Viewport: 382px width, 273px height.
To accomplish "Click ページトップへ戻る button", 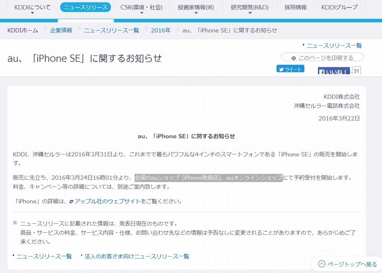I will coord(347,264).
